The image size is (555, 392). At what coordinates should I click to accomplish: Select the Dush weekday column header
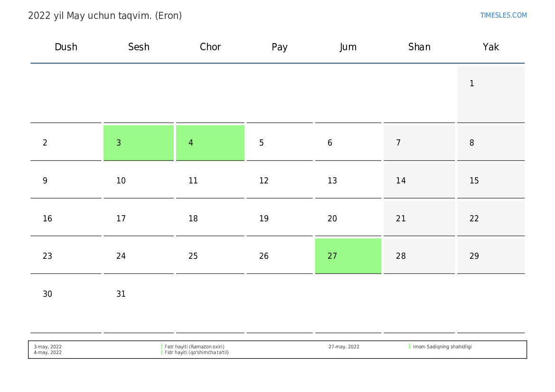(66, 47)
